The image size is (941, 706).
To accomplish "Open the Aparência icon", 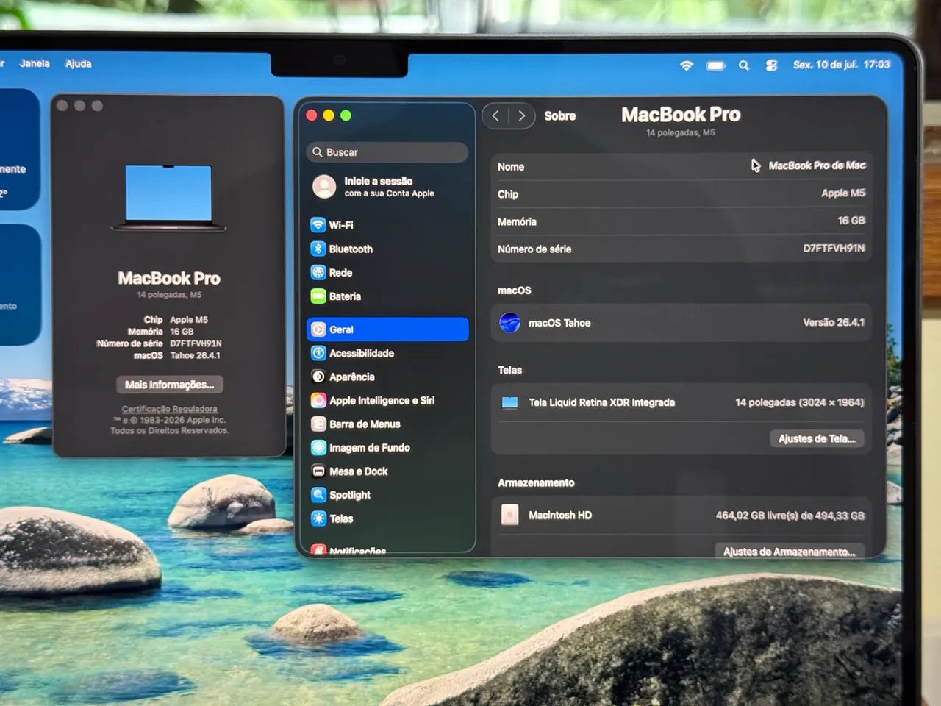I will point(318,377).
